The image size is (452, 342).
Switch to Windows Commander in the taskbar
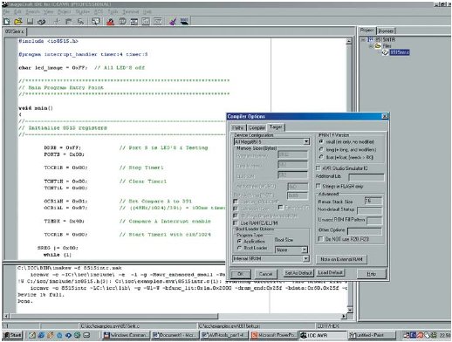127,335
